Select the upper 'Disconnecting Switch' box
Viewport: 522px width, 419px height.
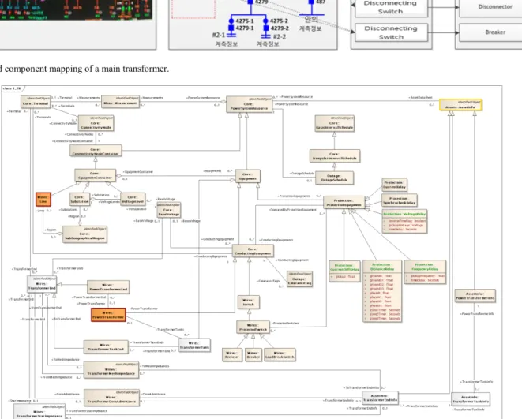pos(391,7)
